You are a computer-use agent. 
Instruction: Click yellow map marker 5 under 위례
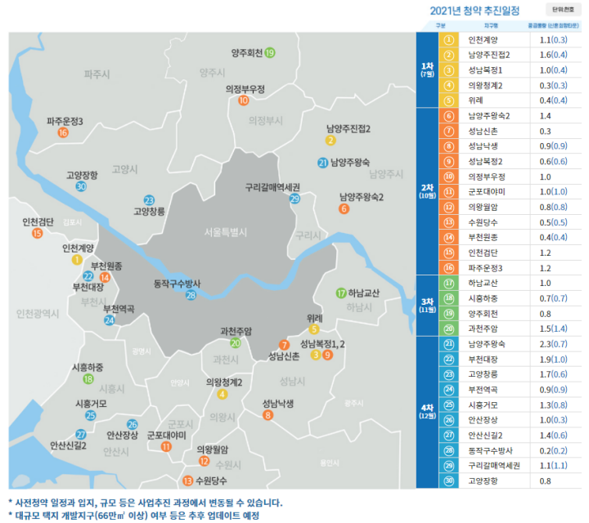click(x=314, y=329)
